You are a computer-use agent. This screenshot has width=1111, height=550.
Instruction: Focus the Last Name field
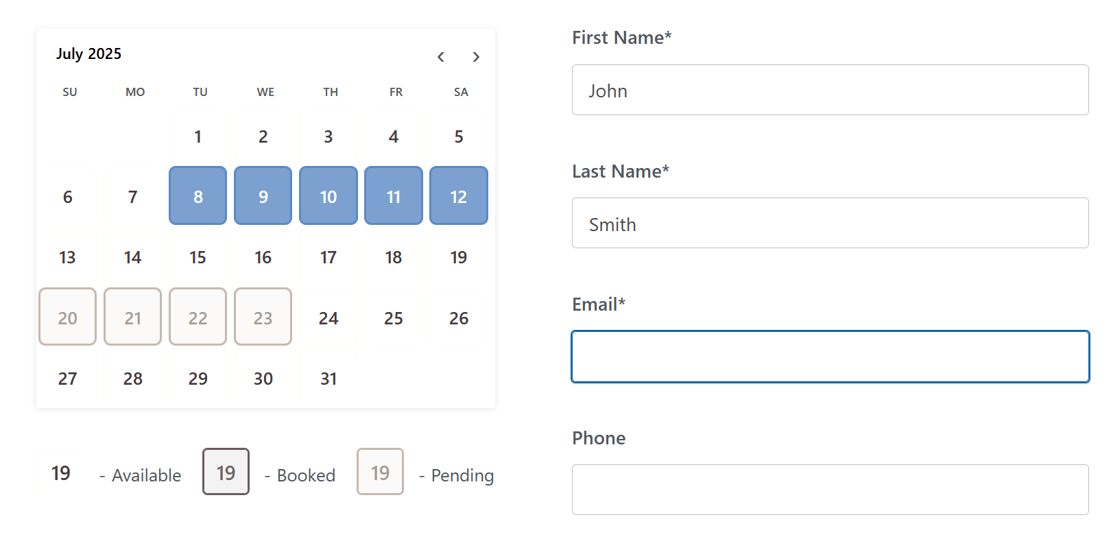pos(830,223)
